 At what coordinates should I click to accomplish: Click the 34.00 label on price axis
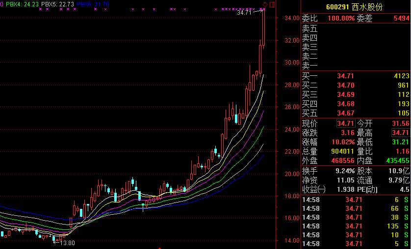tap(292, 18)
